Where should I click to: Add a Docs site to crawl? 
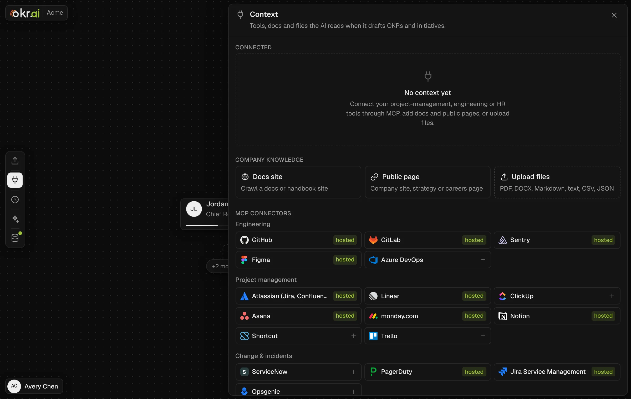pyautogui.click(x=298, y=182)
